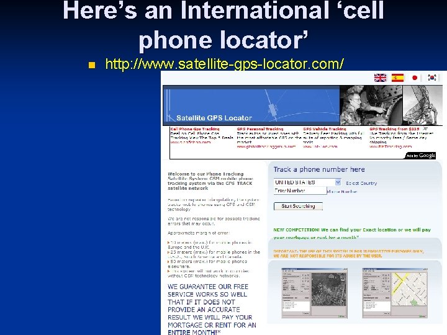Open the GPS Tracking from $325 ad
Viewport: 447px width, 335px height.
pyautogui.click(x=394, y=129)
